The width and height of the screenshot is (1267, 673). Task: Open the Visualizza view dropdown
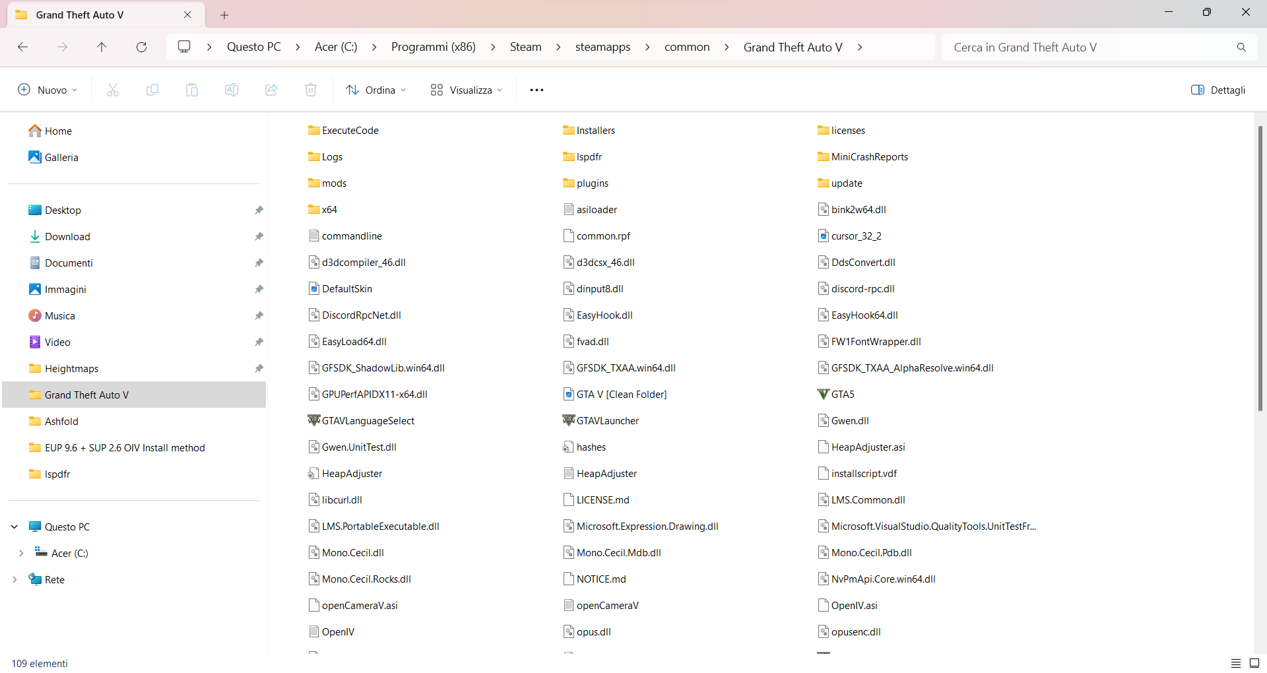click(467, 90)
